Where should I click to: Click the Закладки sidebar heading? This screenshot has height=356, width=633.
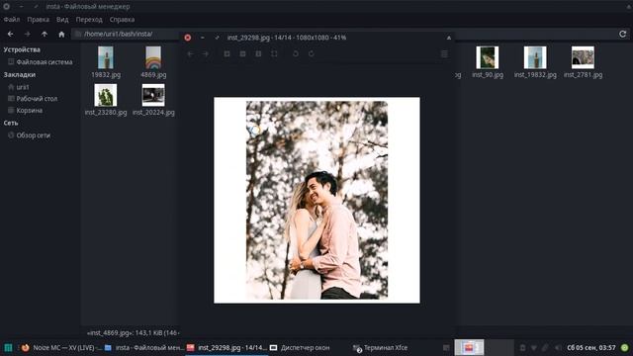(x=20, y=75)
